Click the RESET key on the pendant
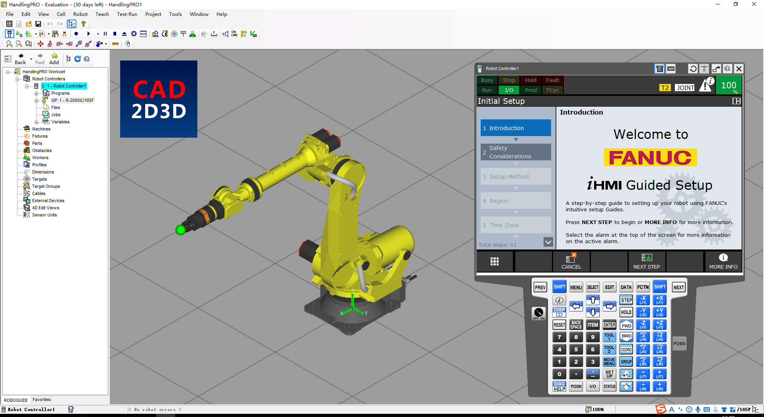764x417 pixels. tap(559, 325)
